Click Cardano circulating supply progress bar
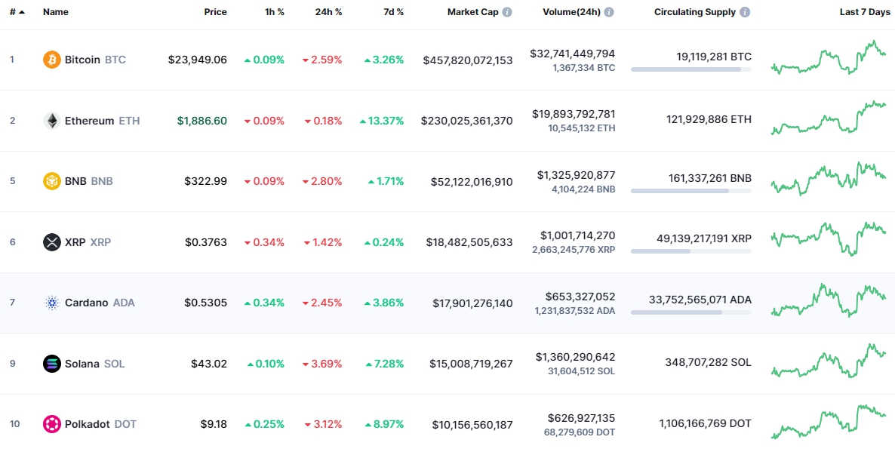 (691, 312)
